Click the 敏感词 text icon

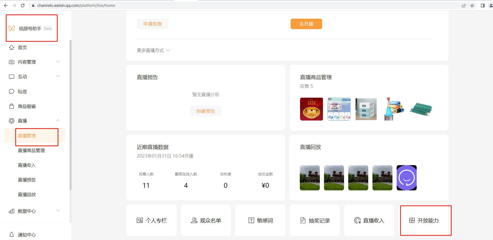[x=251, y=220]
